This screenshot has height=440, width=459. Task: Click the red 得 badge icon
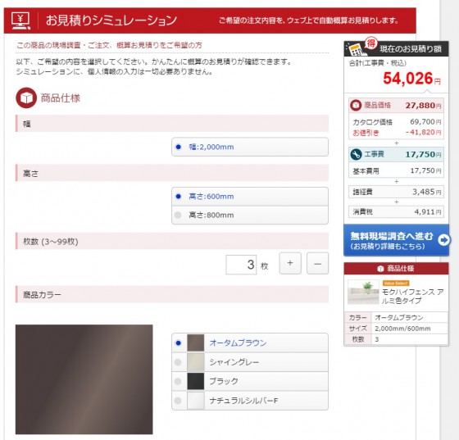coord(370,43)
